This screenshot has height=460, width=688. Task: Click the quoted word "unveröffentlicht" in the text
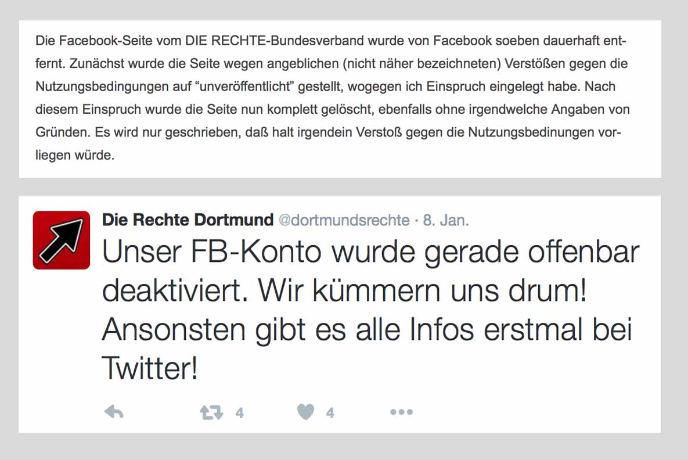tap(246, 87)
